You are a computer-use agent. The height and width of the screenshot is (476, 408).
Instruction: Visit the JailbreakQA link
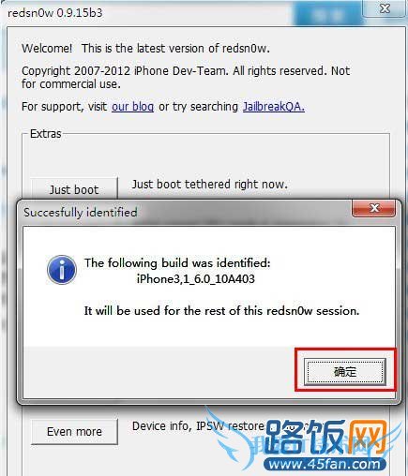click(x=274, y=107)
